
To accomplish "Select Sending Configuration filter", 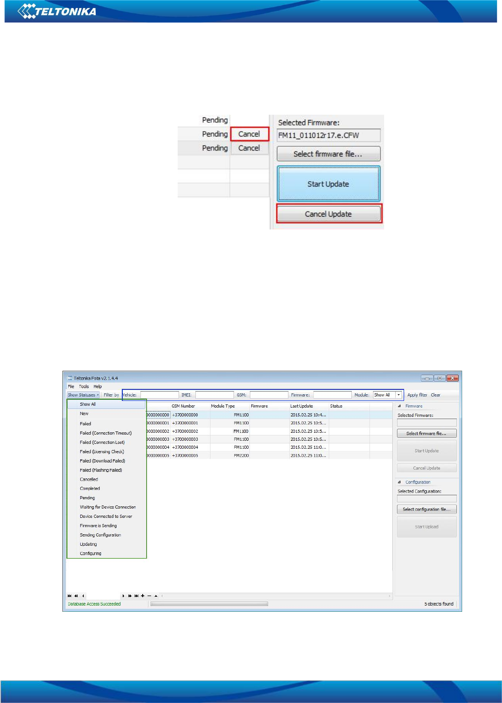I will point(106,535).
